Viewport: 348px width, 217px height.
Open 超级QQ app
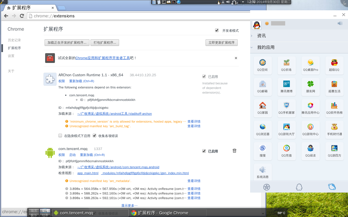tap(334, 65)
